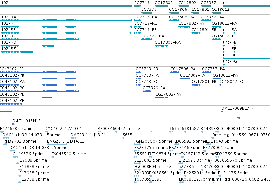
Task: Click protein CG7379-PA label
Action: coord(154,88)
